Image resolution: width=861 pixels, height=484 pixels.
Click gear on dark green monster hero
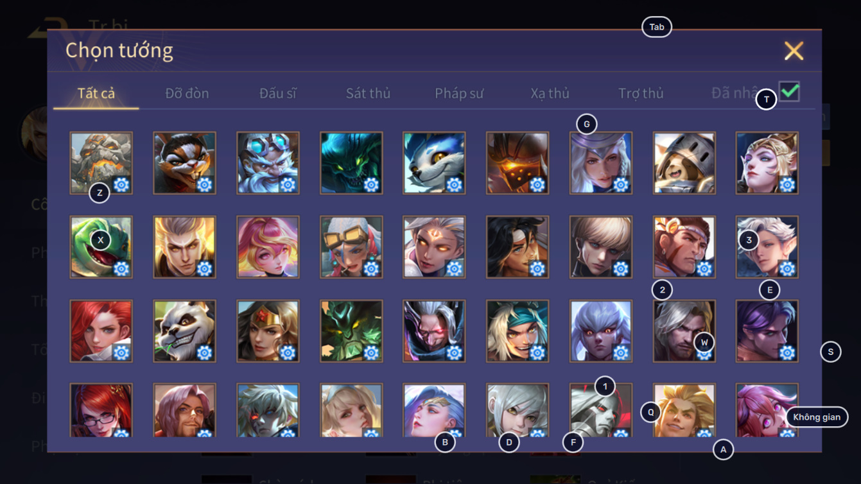pyautogui.click(x=370, y=185)
